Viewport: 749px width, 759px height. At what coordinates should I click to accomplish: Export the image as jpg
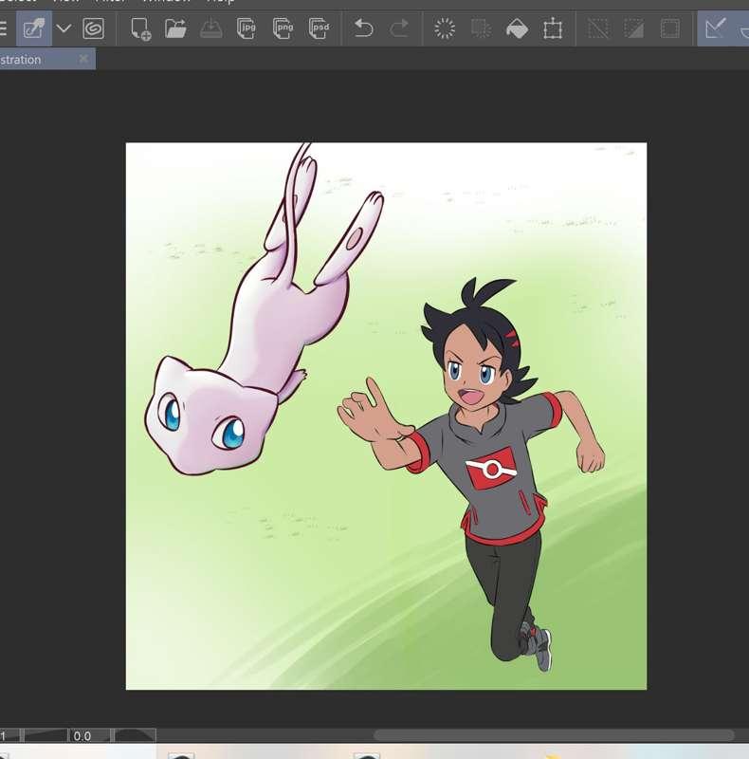247,28
